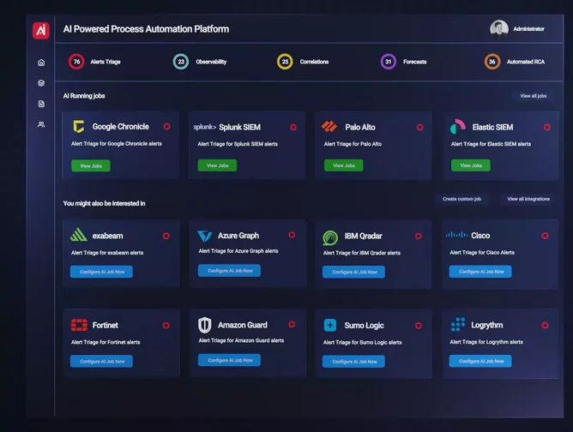Screen dimensions: 573x432
Task: View Jobs for Elastic SIEM
Action: pos(471,165)
